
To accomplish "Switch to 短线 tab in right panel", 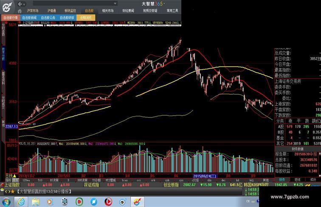I will [298, 180].
